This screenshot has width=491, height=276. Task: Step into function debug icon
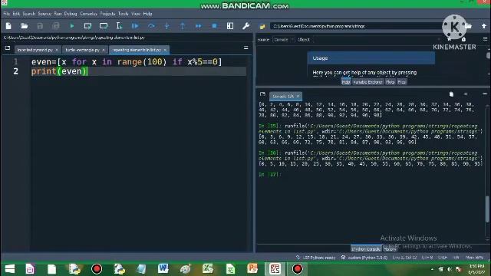pos(166,26)
